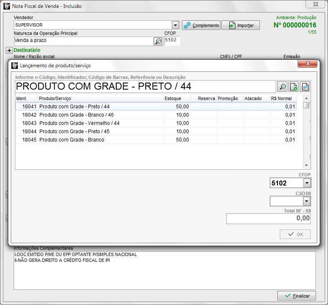This screenshot has width=328, height=305.
Task: Click the Importar button
Action: [240, 25]
